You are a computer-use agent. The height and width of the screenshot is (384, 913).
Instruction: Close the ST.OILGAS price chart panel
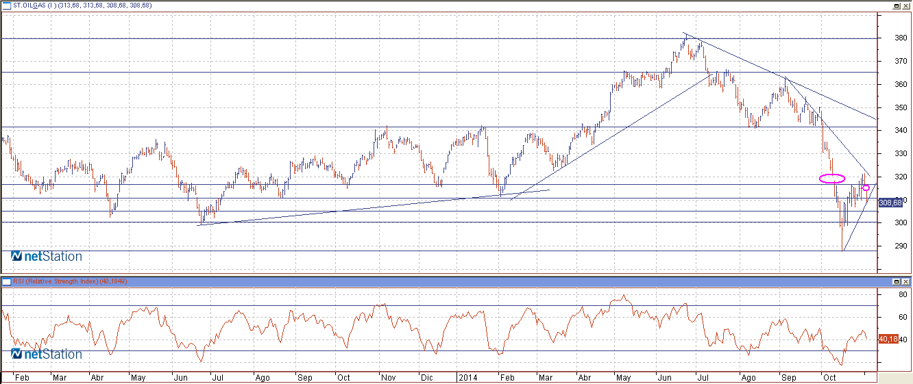tap(906, 5)
